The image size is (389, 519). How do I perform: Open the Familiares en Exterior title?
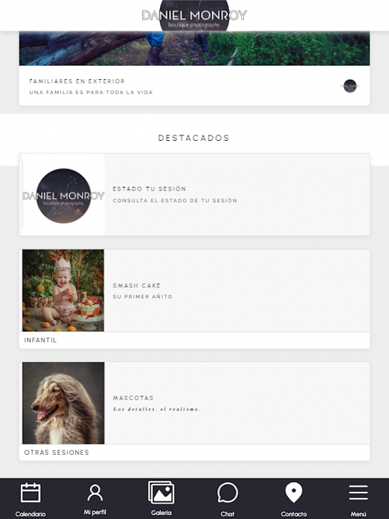pyautogui.click(x=77, y=81)
